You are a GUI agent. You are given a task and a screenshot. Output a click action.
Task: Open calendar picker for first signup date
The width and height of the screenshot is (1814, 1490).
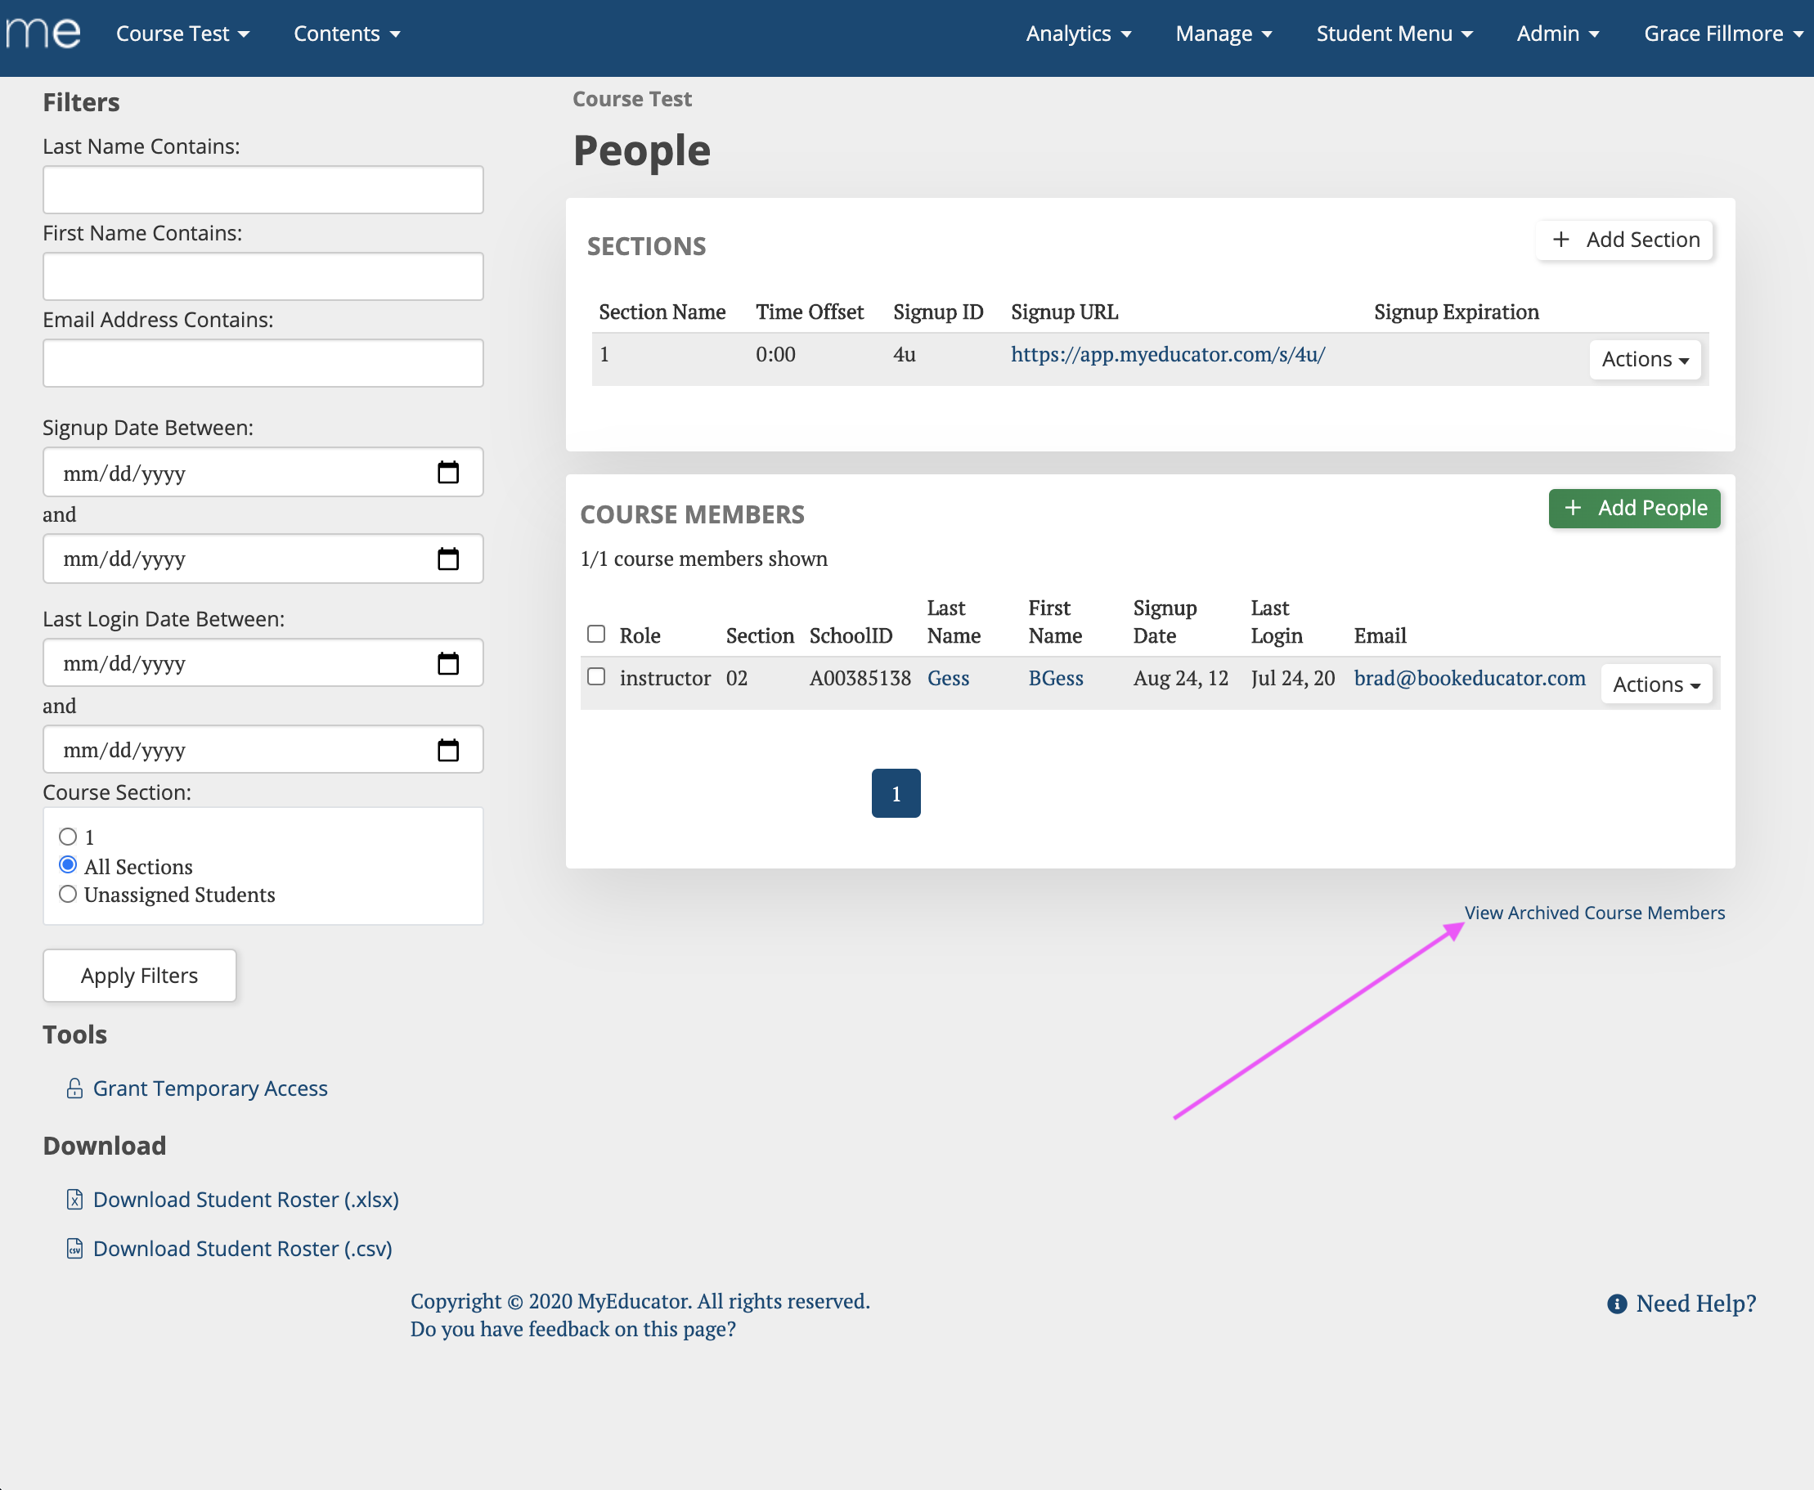(x=448, y=472)
